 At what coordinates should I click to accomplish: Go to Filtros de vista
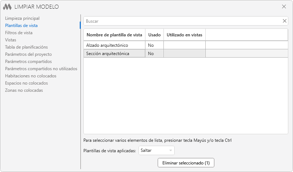click(19, 32)
